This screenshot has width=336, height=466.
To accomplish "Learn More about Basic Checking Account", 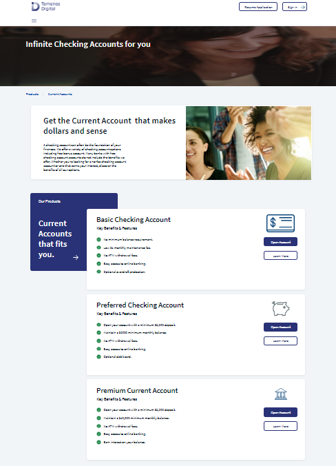I will 280,256.
